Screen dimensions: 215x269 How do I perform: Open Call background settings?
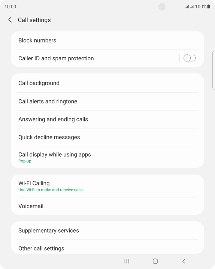pyautogui.click(x=107, y=83)
